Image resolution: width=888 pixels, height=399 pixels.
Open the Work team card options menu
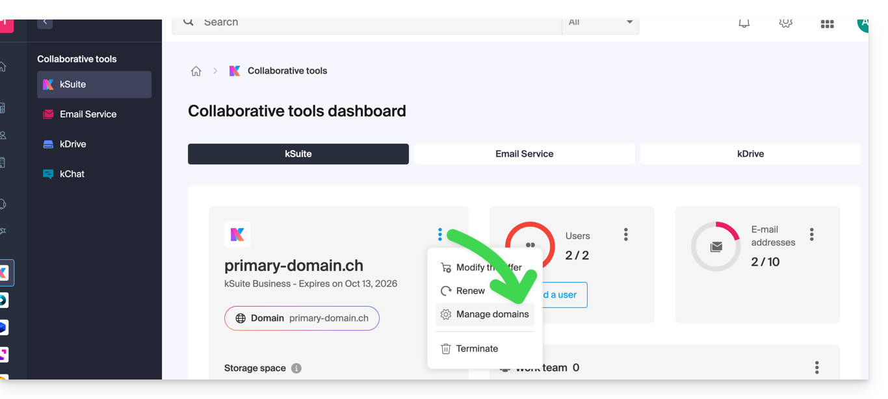click(816, 368)
